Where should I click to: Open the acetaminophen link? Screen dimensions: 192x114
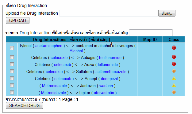coord(49,46)
